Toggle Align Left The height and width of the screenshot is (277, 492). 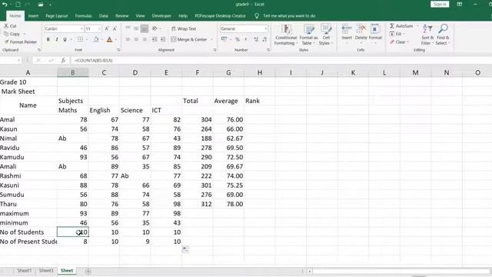point(128,39)
